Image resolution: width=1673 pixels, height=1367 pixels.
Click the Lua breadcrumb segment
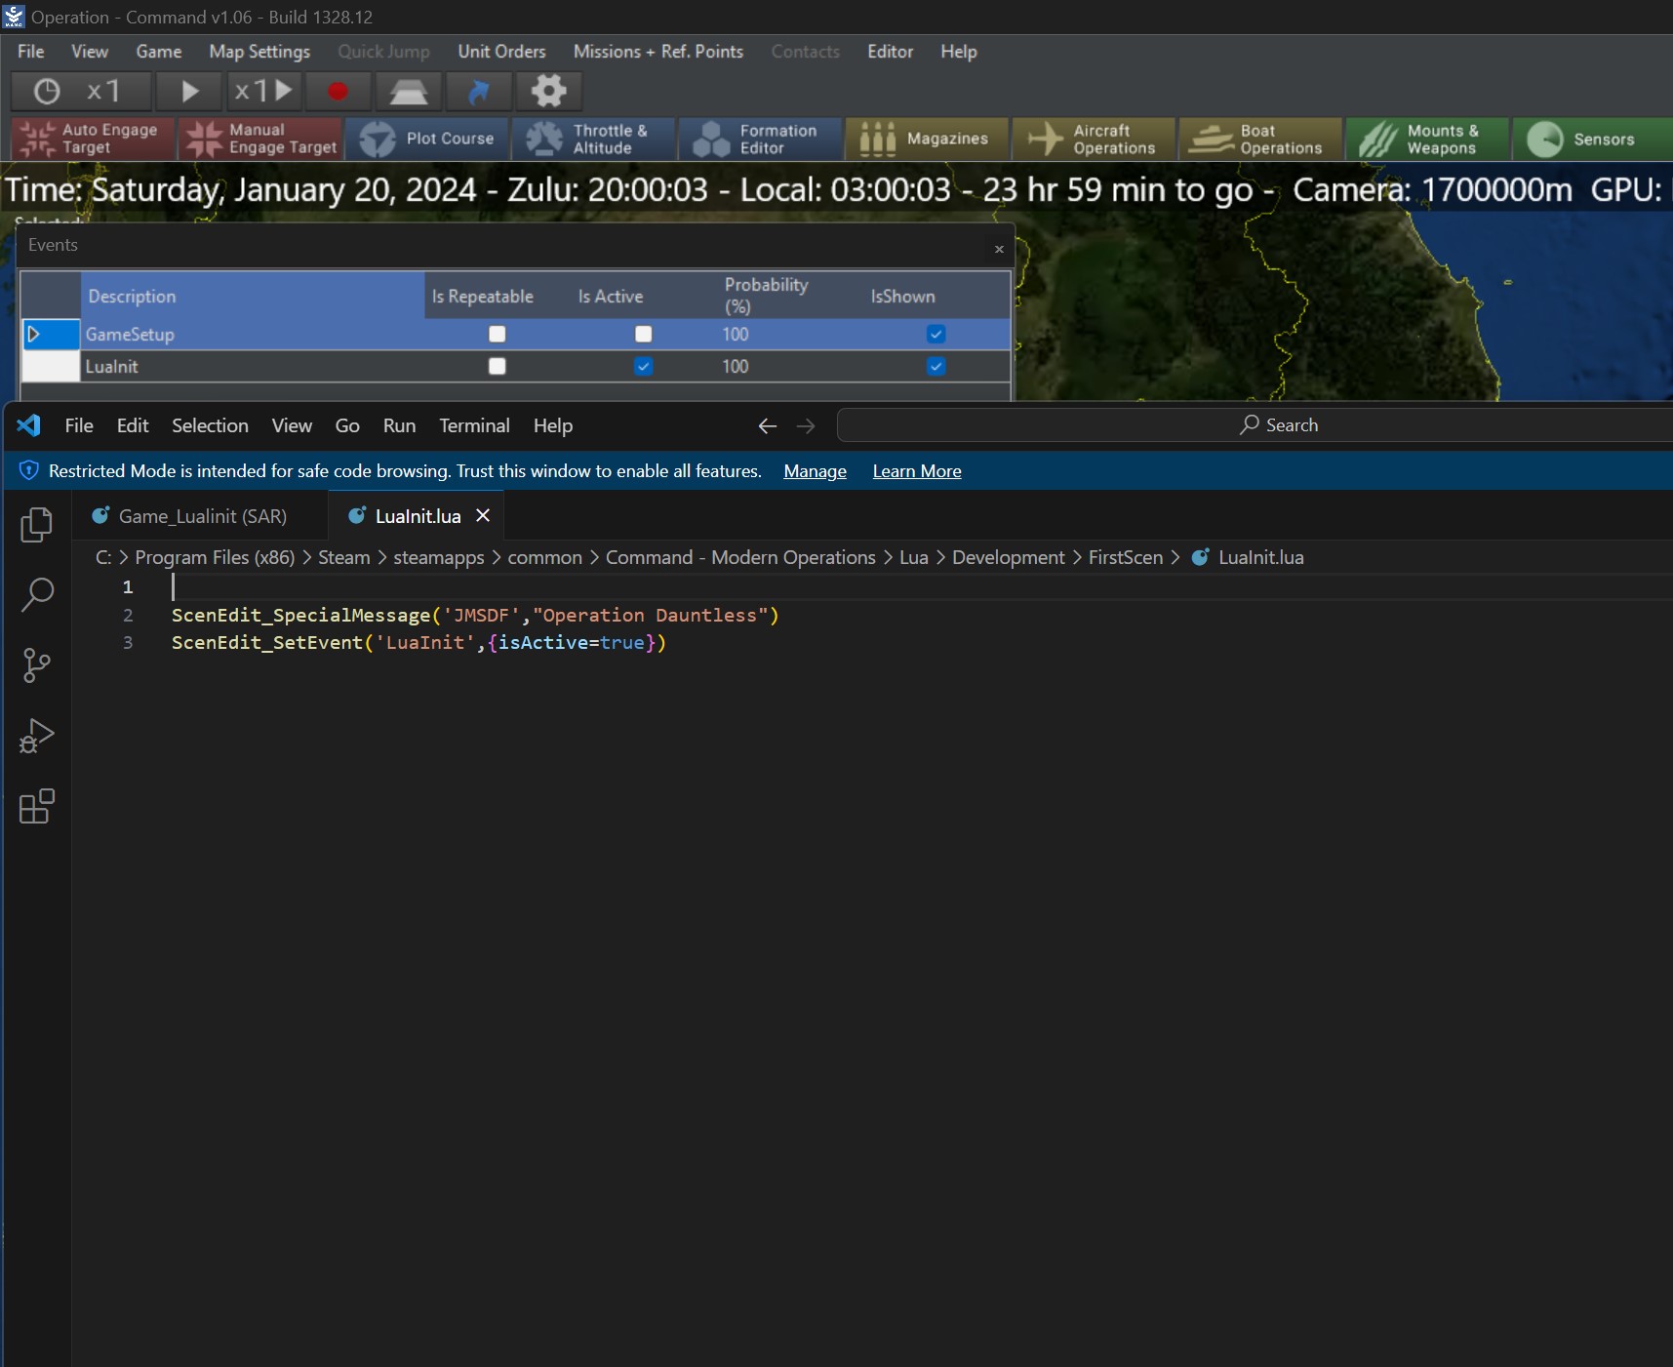tap(914, 557)
